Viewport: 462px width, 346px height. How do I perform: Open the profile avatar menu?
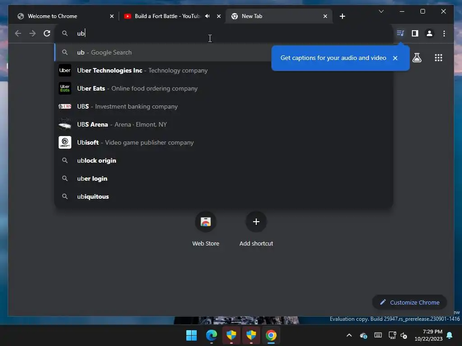click(x=430, y=33)
